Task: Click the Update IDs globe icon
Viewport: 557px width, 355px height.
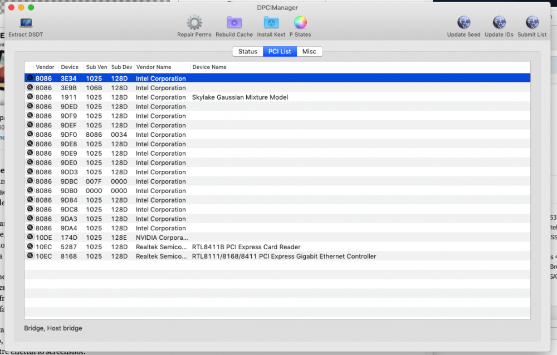Action: [x=499, y=23]
